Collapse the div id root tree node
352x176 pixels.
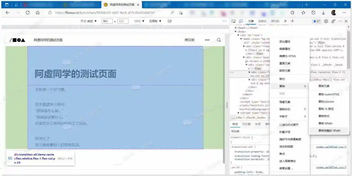coord(238,35)
